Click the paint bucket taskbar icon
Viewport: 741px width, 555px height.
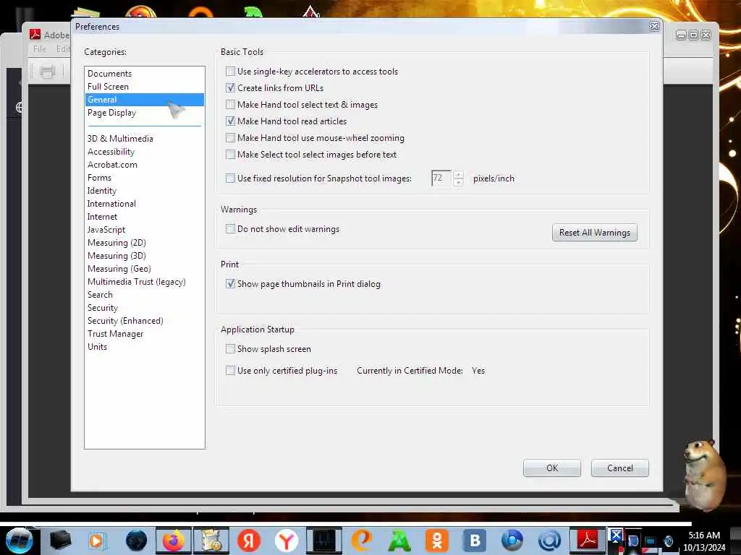tap(211, 541)
